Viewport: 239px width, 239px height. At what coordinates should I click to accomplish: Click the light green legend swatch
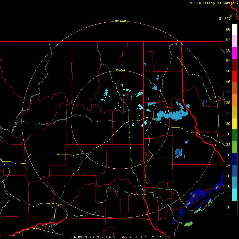(x=234, y=147)
